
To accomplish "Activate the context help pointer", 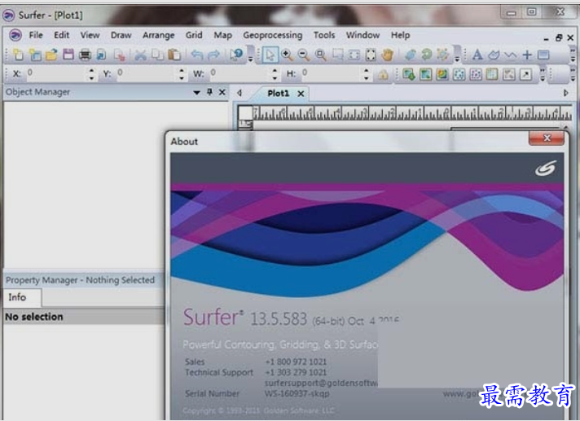I will [x=236, y=55].
